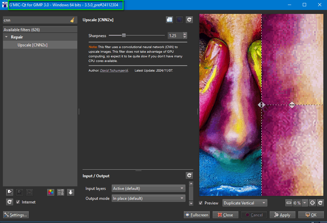
Task: Click the diamond handle on preview split line
Action: pyautogui.click(x=292, y=105)
